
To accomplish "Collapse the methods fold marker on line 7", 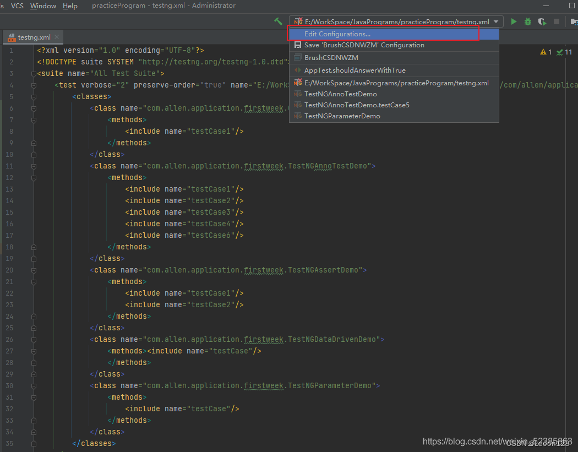I will coord(34,120).
